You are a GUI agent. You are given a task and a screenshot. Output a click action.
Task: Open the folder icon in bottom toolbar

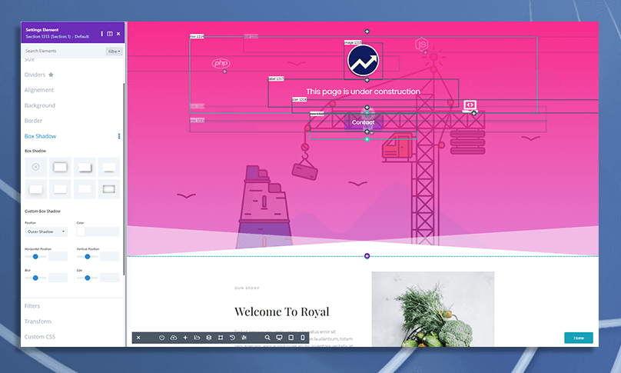[197, 338]
